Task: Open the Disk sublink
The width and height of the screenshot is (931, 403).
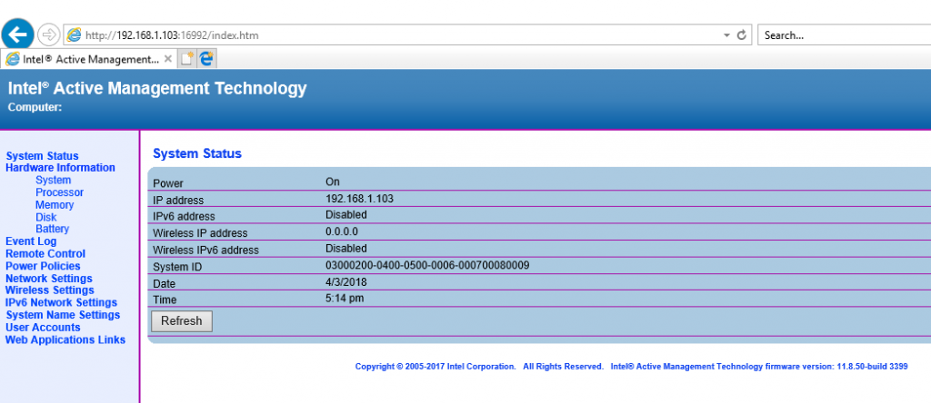Action: coord(46,217)
